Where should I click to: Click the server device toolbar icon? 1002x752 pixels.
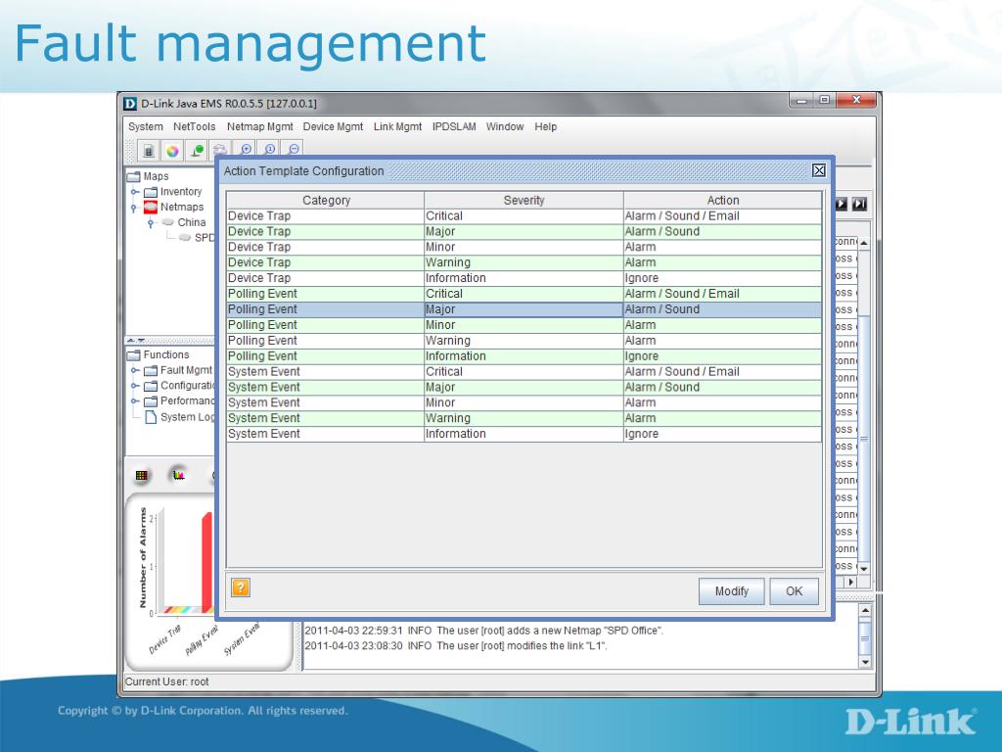click(x=149, y=151)
